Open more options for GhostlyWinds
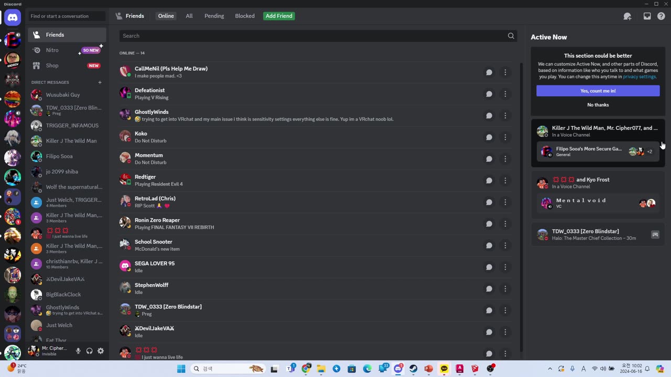 505,116
